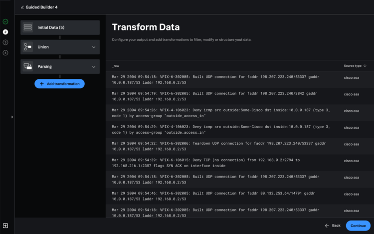374x234 pixels.
Task: Go to step 3 in the sidebar
Action: (x=5, y=42)
